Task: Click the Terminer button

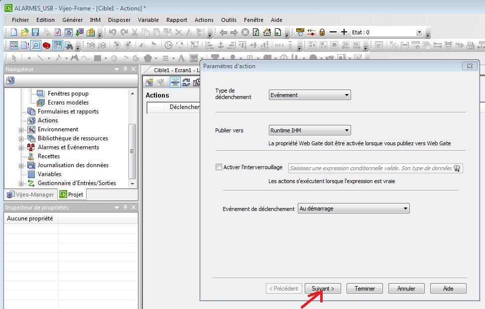Action: click(x=364, y=289)
